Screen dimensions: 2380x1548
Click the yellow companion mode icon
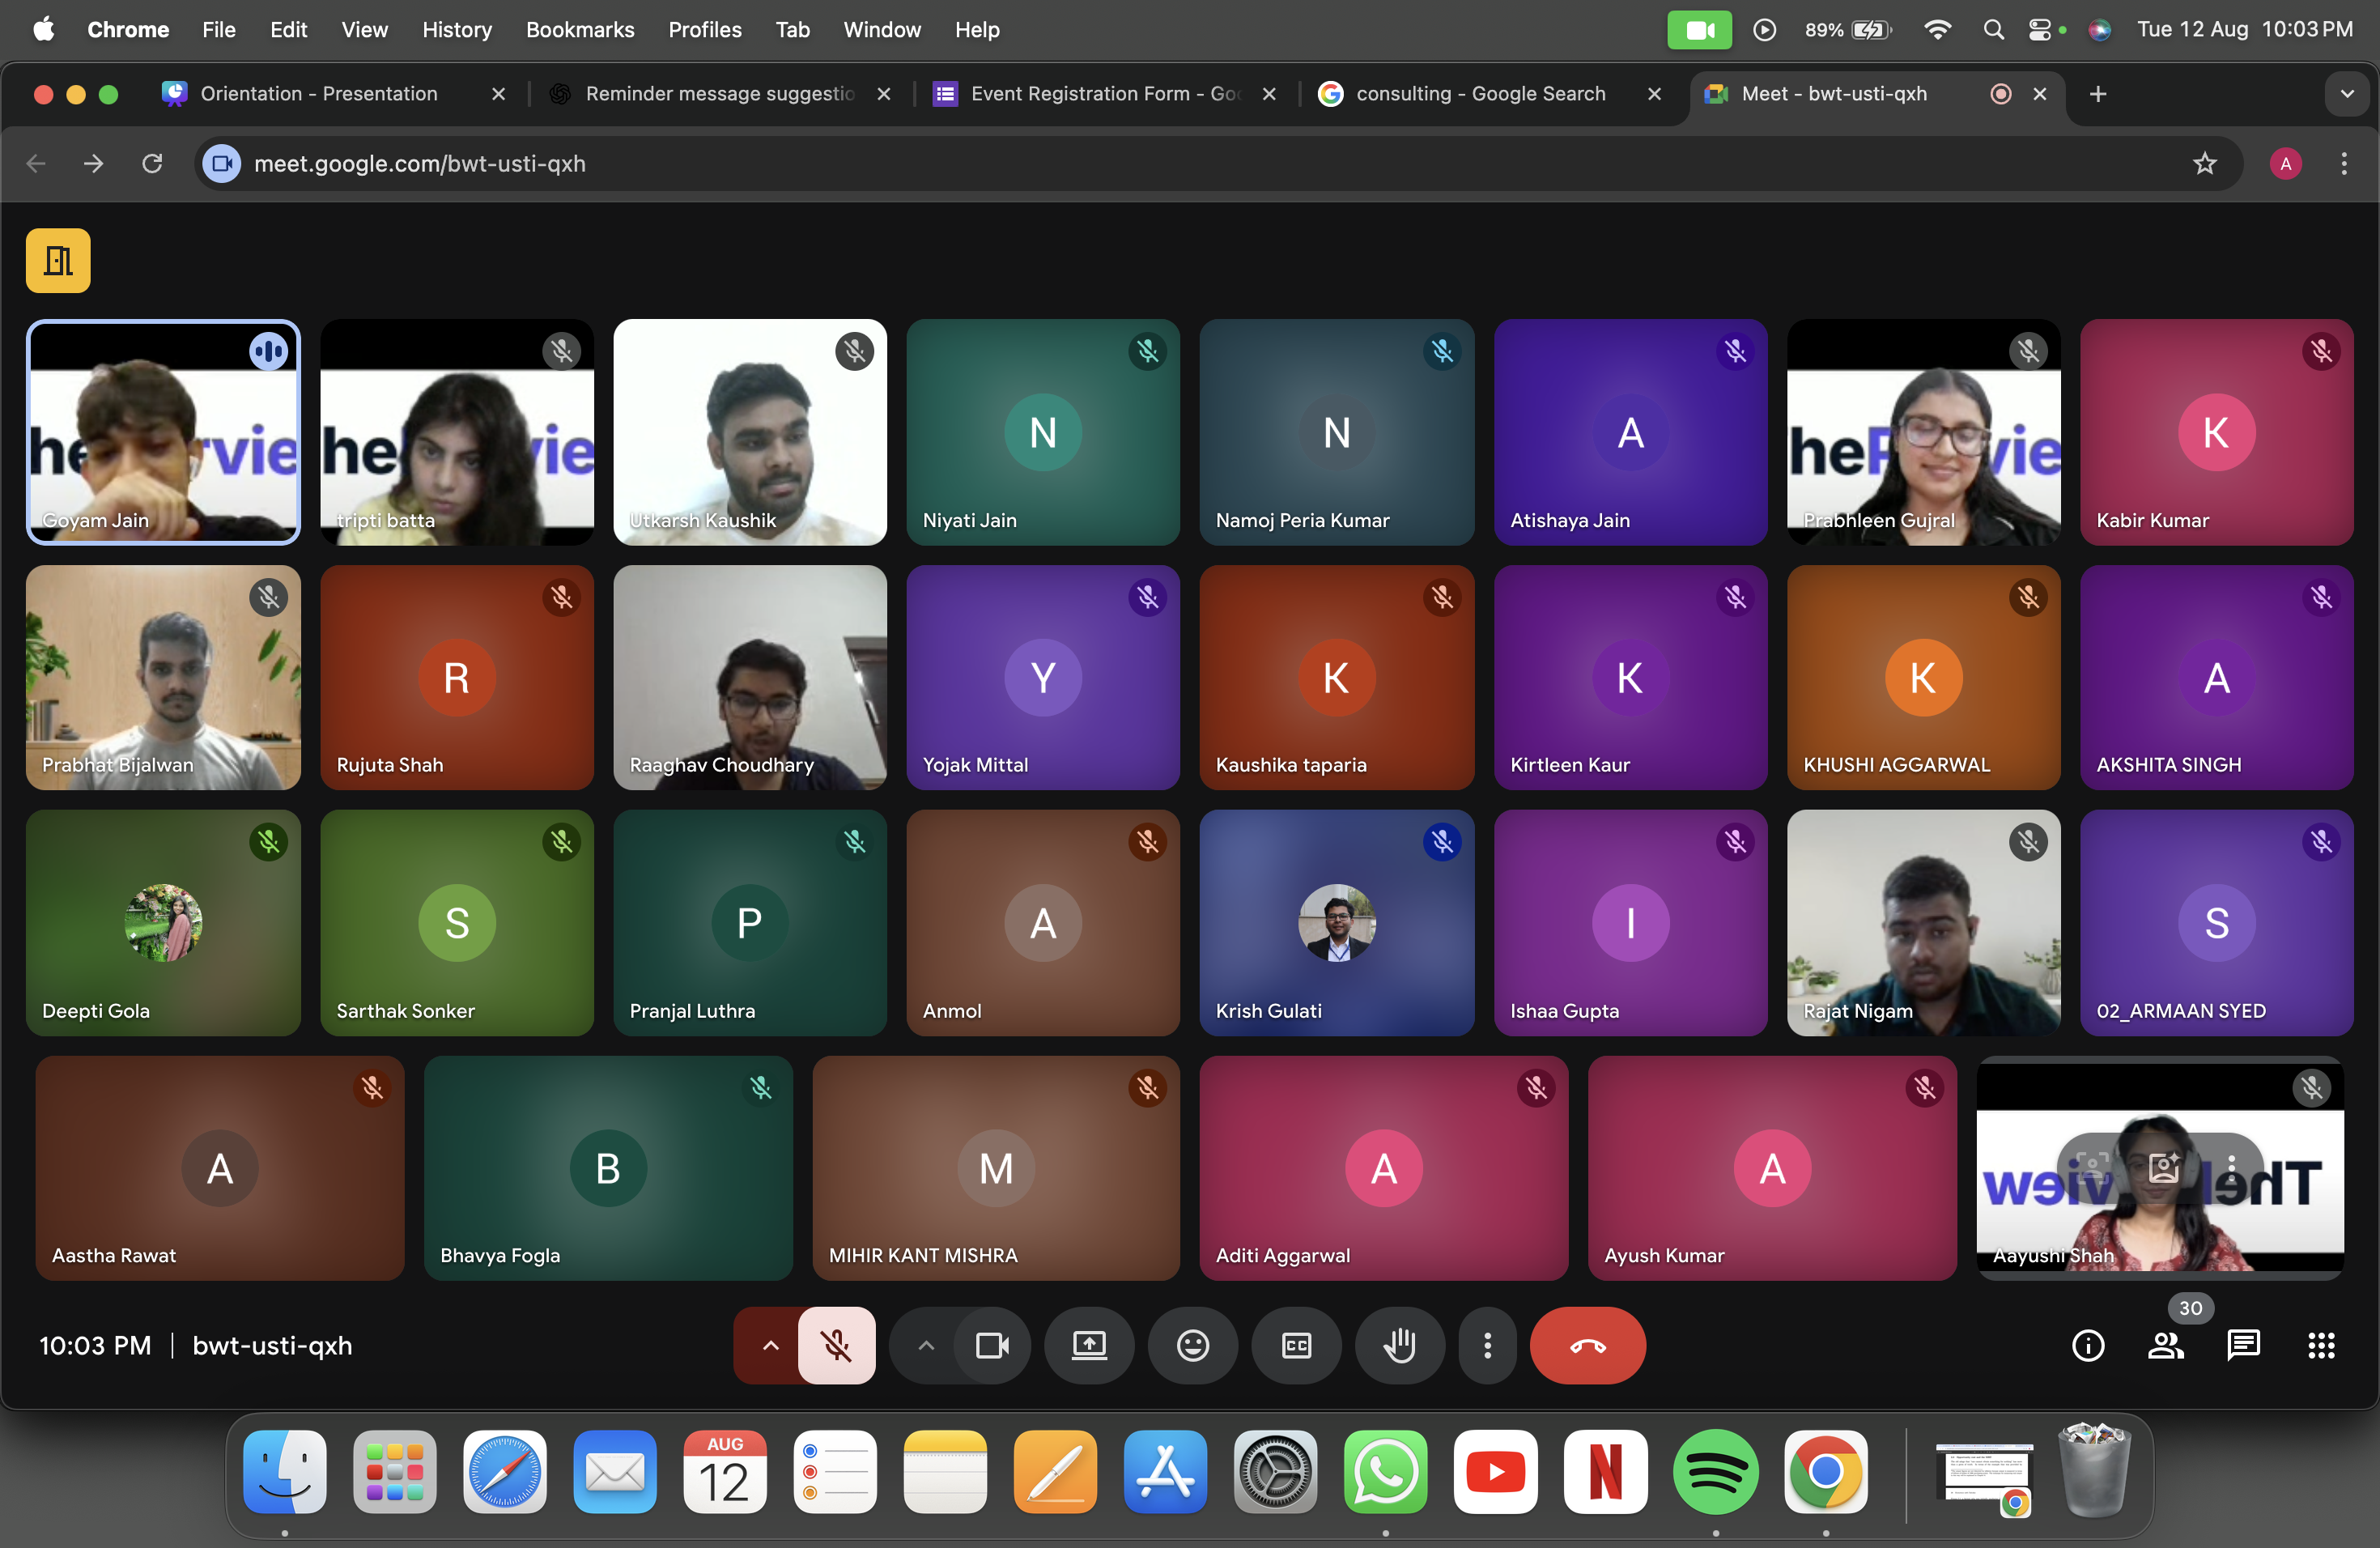[58, 261]
